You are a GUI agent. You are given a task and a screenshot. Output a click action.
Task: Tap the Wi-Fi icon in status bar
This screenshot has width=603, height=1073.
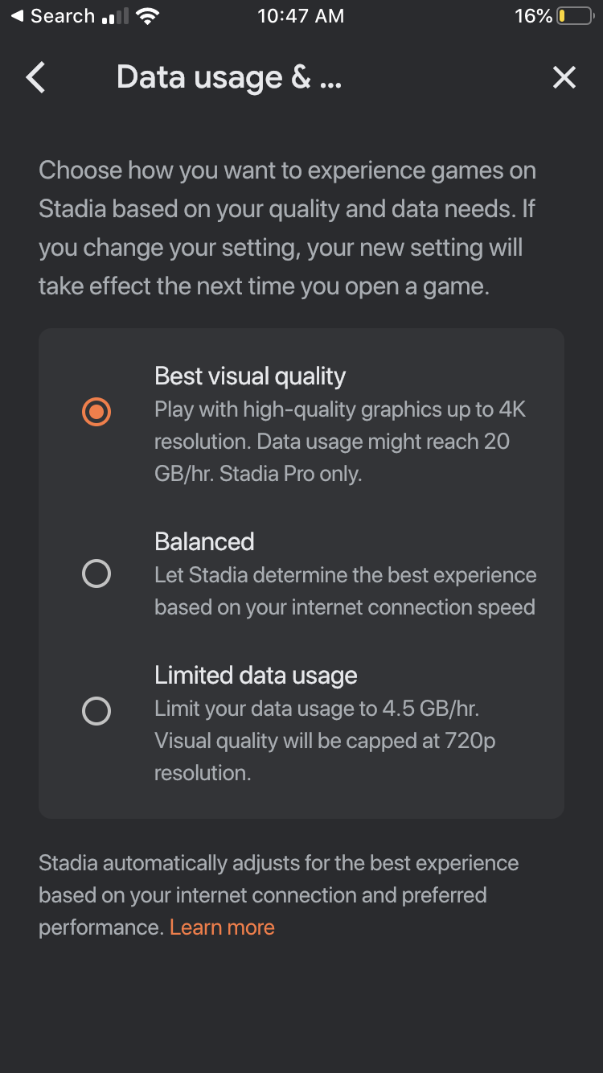(x=147, y=16)
